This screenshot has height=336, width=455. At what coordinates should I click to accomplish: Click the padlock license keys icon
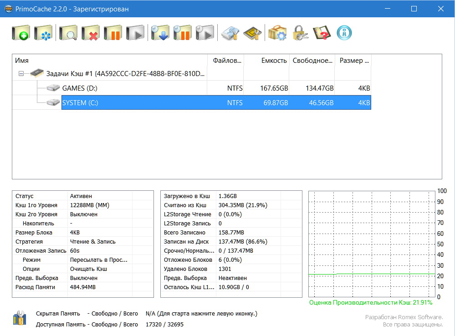300,32
